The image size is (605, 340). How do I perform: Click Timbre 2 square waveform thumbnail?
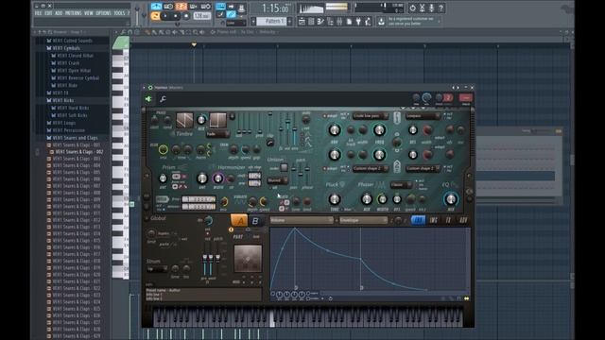(x=218, y=120)
